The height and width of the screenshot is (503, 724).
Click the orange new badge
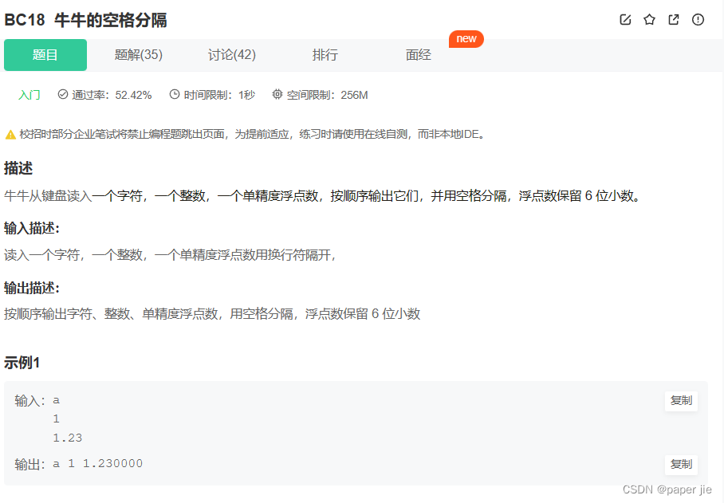[466, 39]
